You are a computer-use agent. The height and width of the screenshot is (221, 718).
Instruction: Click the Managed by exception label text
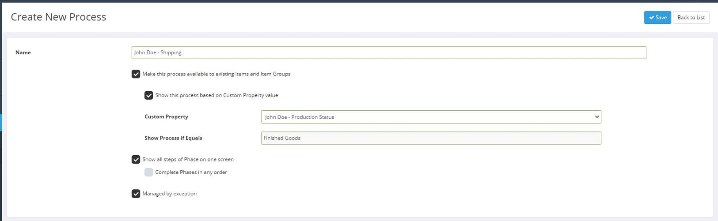[169, 194]
